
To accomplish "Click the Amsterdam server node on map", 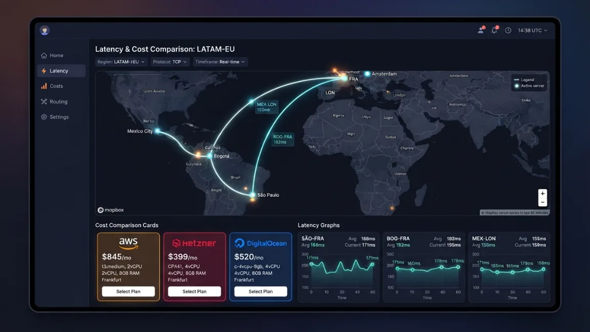I will 367,74.
